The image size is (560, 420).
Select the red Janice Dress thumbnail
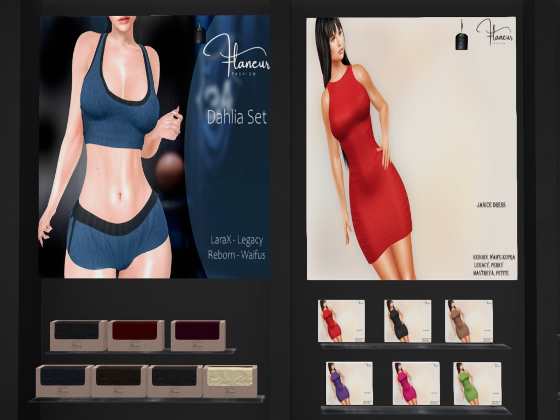click(341, 320)
